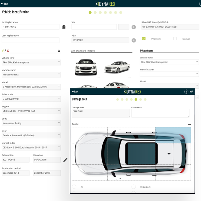Click the lock icon in V / C header
The height and width of the screenshot is (201, 201).
(59, 51)
